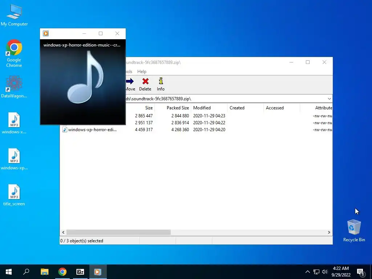The height and width of the screenshot is (279, 372).
Task: Sort by the Attributes column header
Action: click(x=323, y=108)
